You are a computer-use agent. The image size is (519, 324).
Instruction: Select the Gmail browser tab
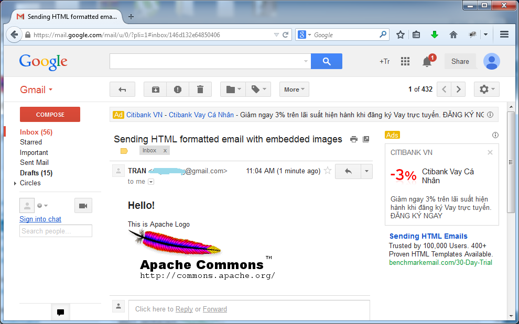point(67,17)
